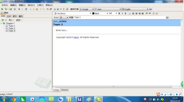Switch to the 文件 tab

9,16
